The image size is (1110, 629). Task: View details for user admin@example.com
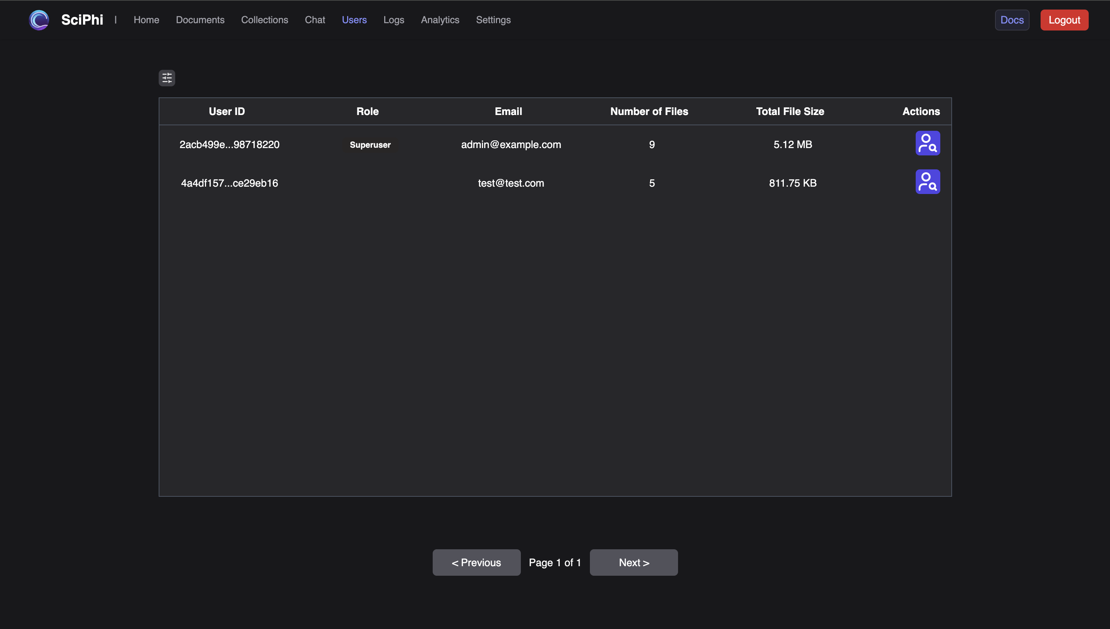point(928,143)
